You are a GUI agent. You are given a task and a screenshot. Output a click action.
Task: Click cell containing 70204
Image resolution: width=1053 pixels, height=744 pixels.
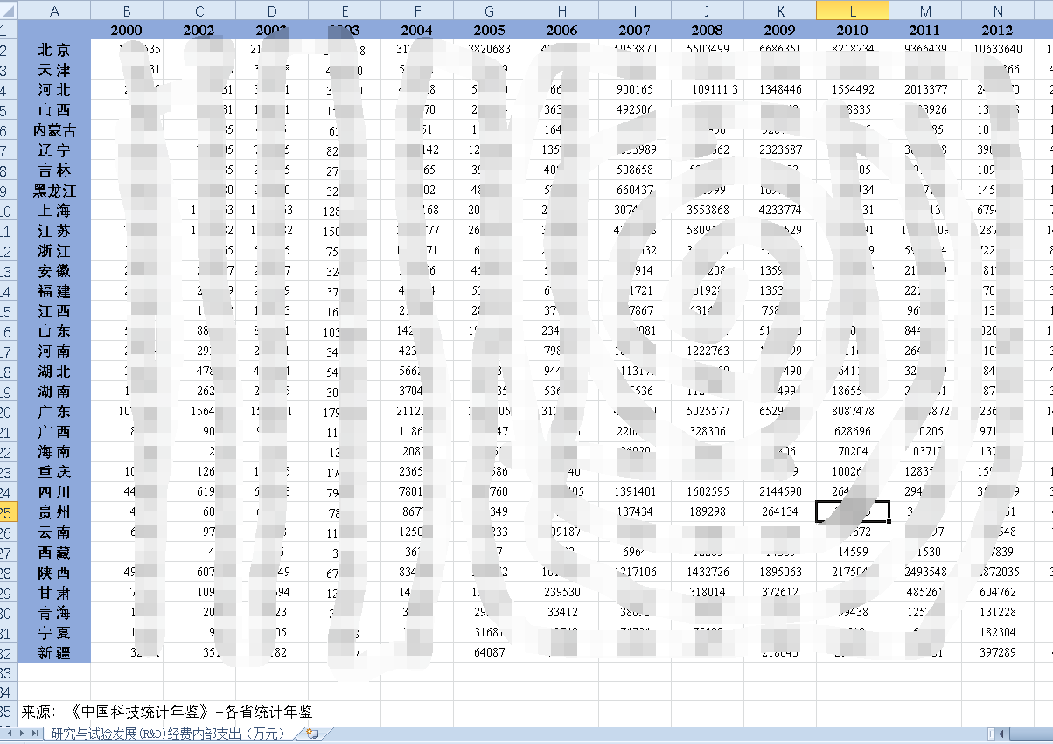point(853,452)
